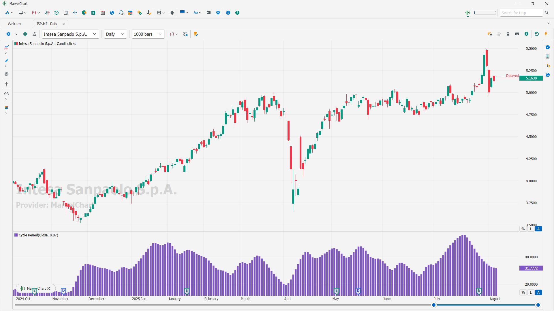Expand the chart settings gear dropdown arrow
The height and width of the screenshot is (311, 554).
click(16, 34)
